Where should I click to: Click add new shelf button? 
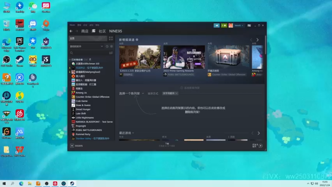coord(190,88)
